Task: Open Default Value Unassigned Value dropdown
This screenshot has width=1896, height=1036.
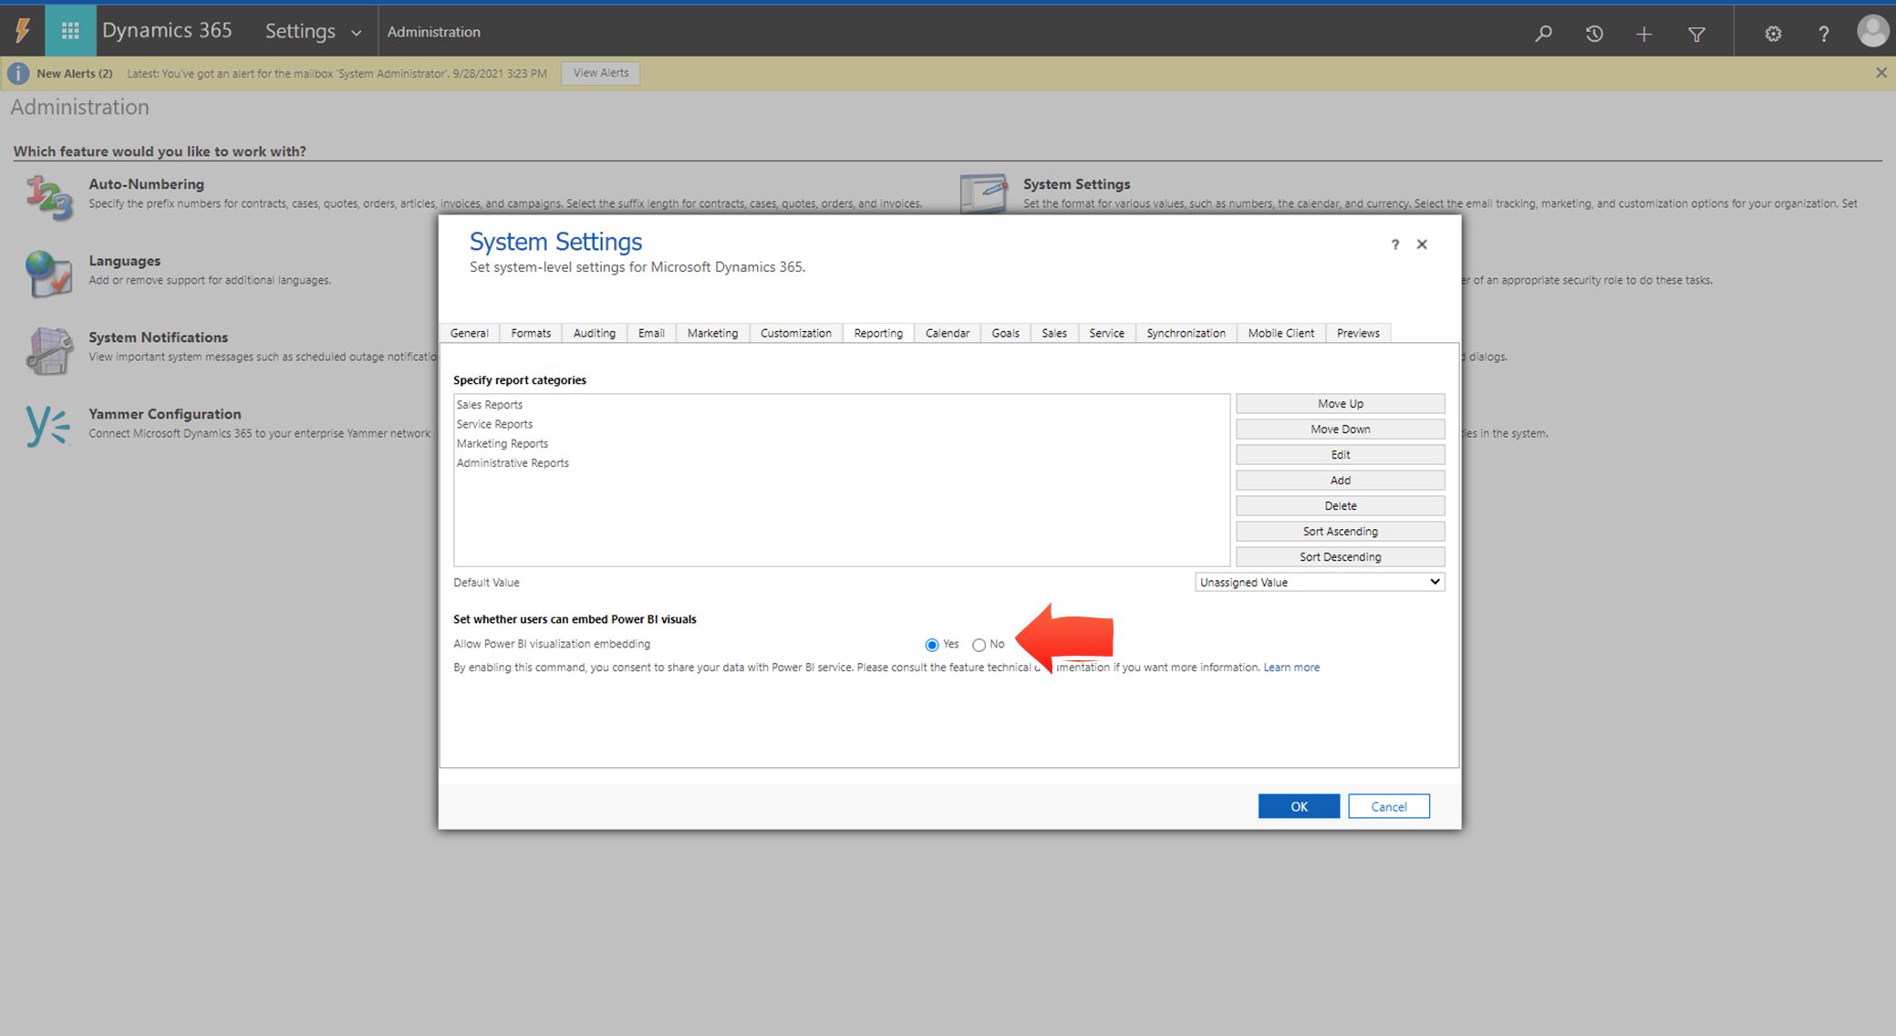Action: click(x=1320, y=582)
